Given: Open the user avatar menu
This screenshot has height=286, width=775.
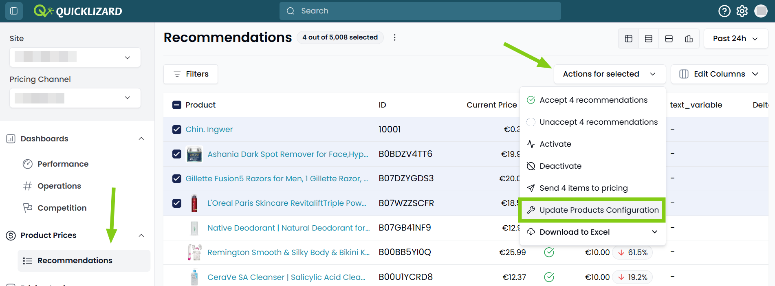Looking at the screenshot, I should [761, 11].
